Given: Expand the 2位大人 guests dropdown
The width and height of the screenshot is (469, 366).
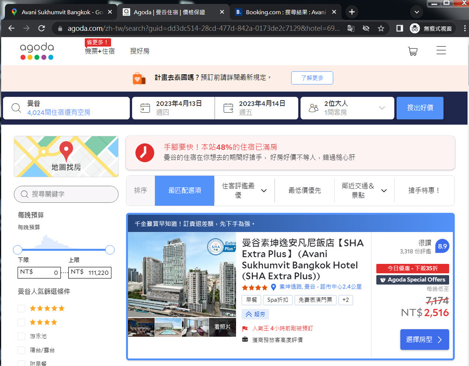Looking at the screenshot, I should (x=382, y=108).
